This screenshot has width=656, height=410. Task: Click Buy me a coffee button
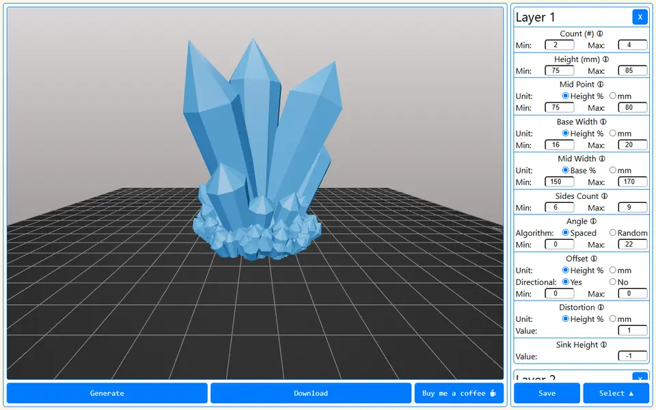coord(459,393)
